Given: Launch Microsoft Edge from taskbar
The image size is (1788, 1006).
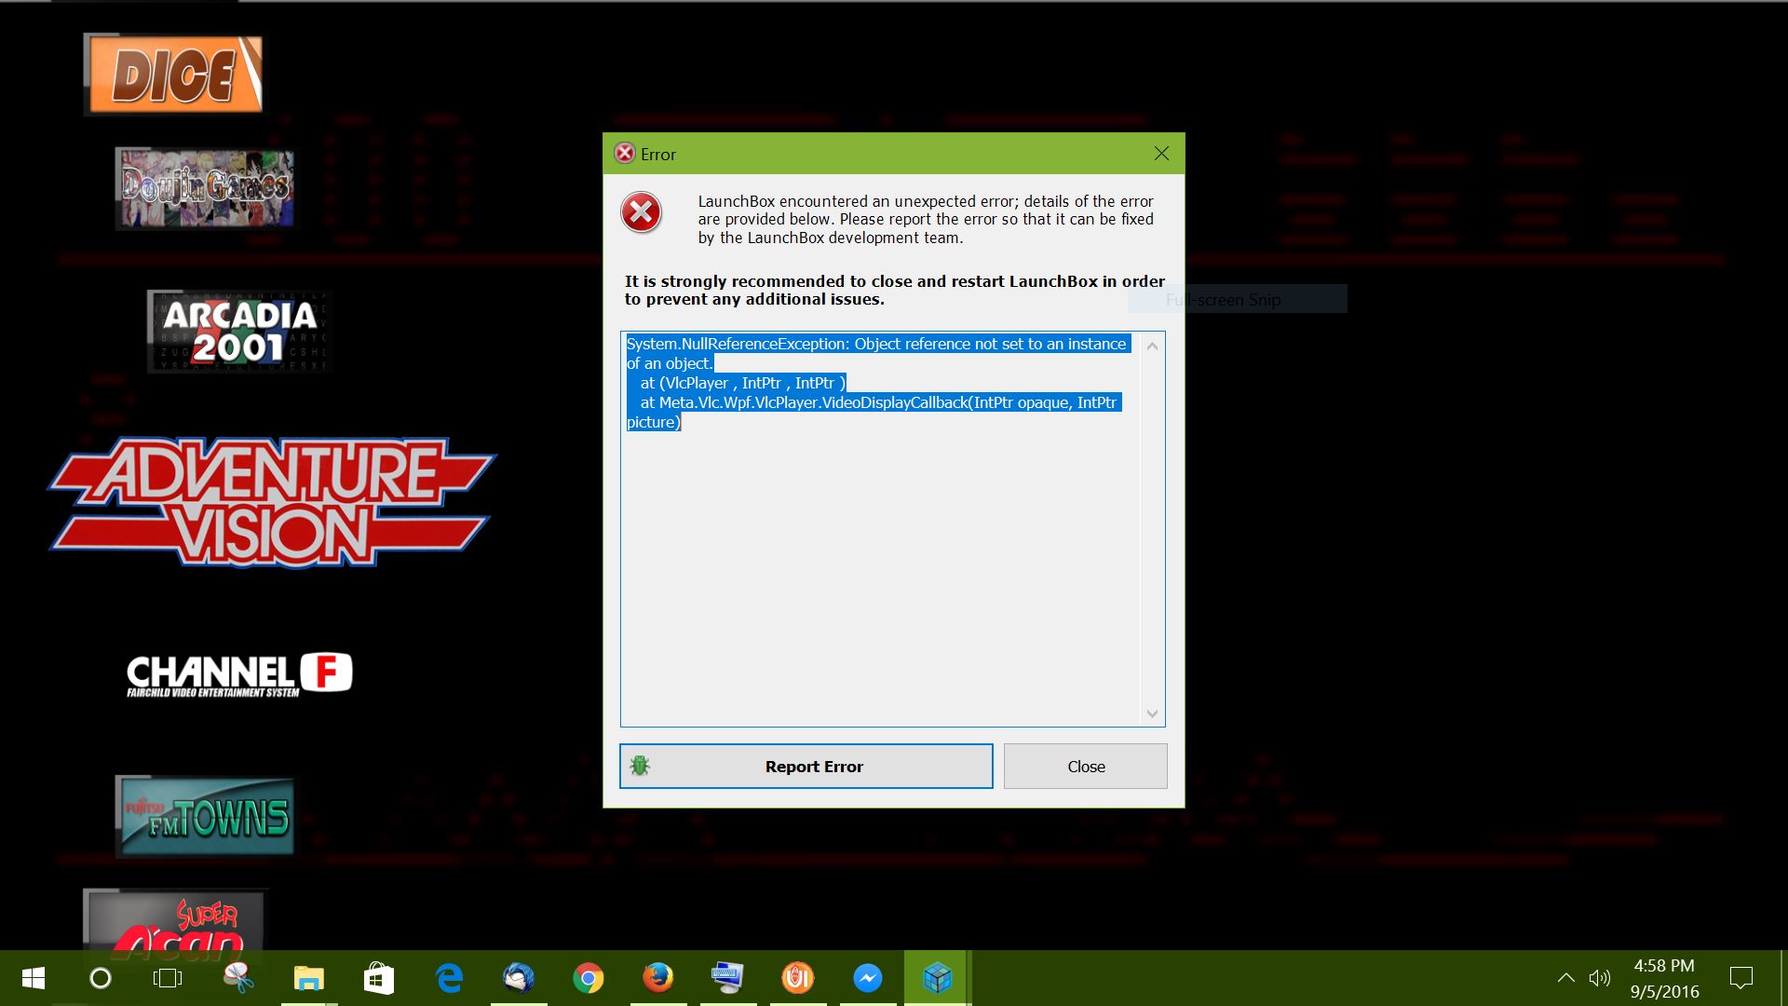Looking at the screenshot, I should point(449,978).
